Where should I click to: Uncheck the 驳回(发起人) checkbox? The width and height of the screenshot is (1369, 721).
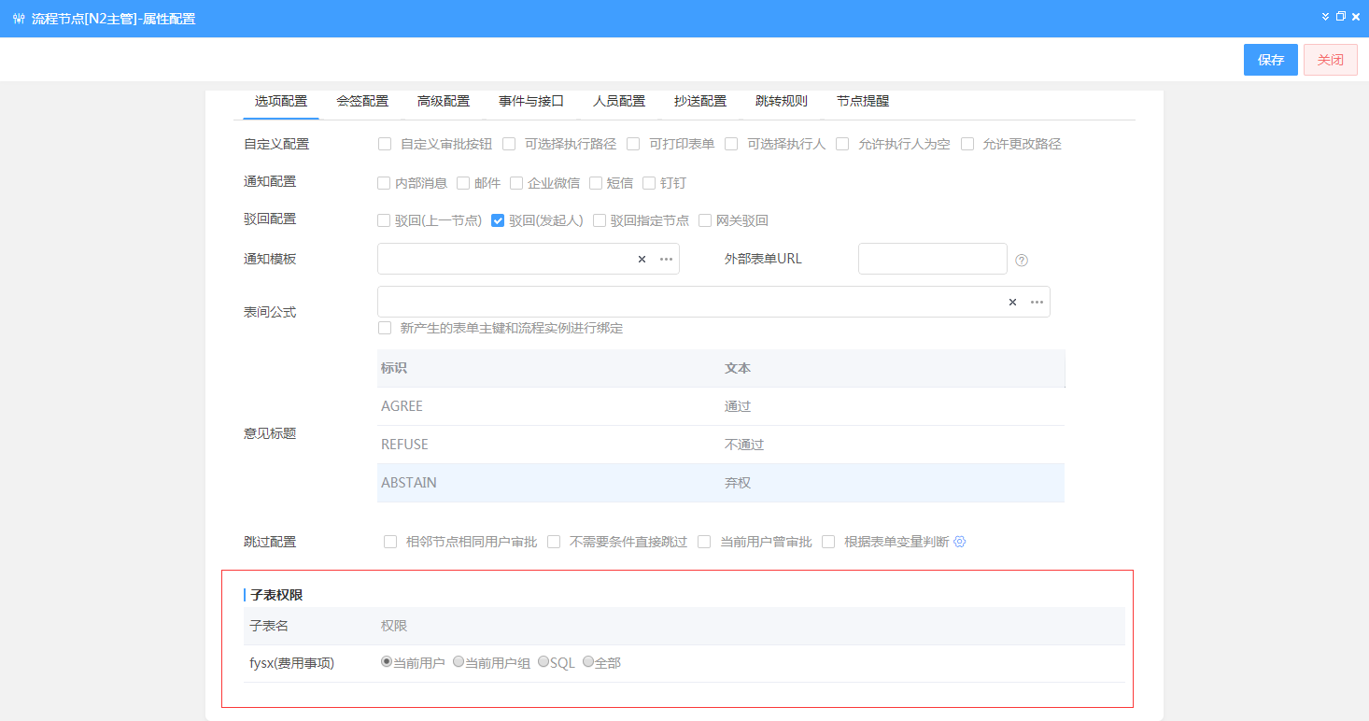pyautogui.click(x=498, y=220)
